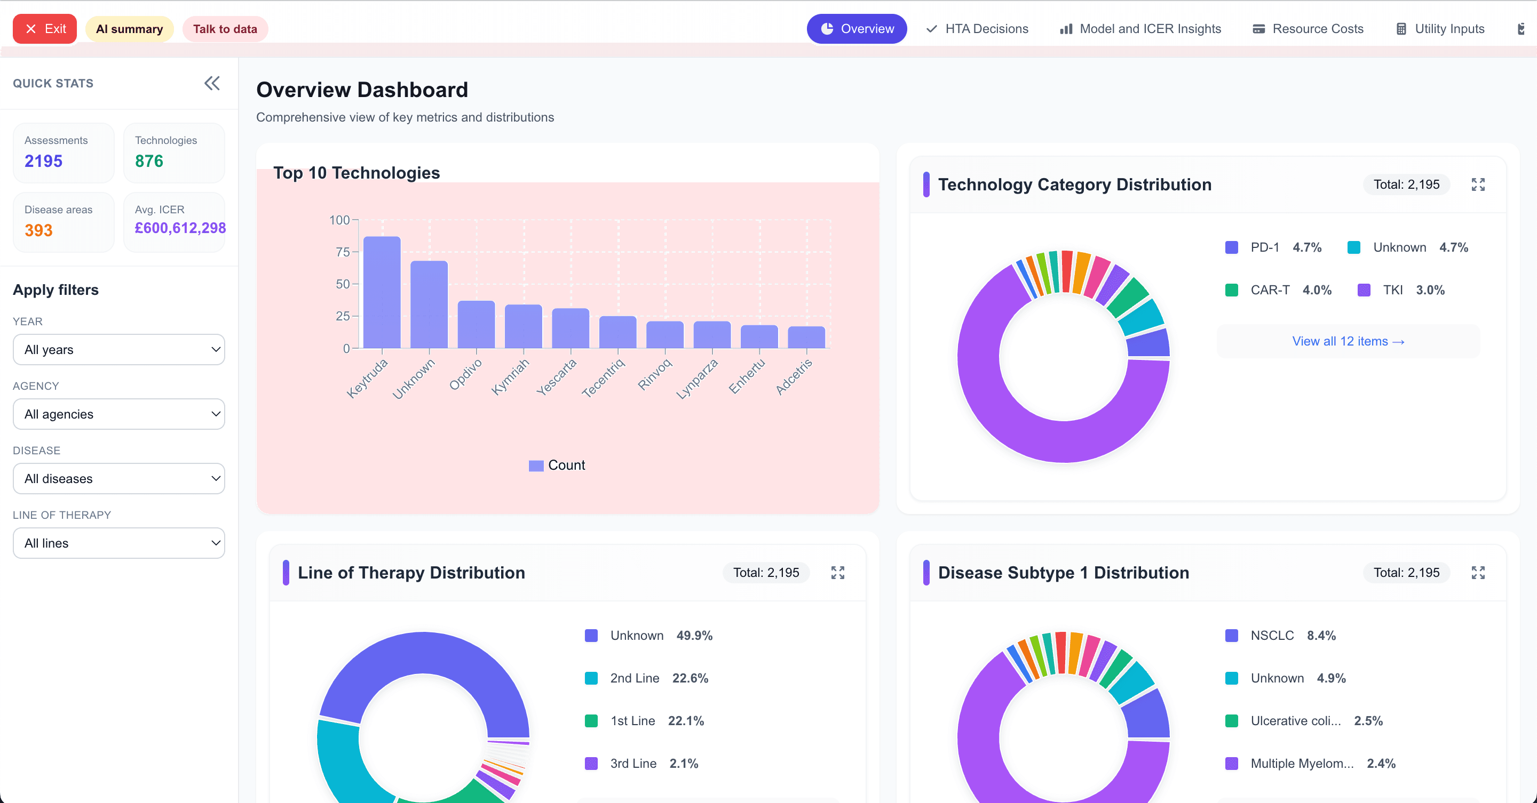Click the NSCLC color swatch in legend
1537x803 pixels.
click(1232, 636)
